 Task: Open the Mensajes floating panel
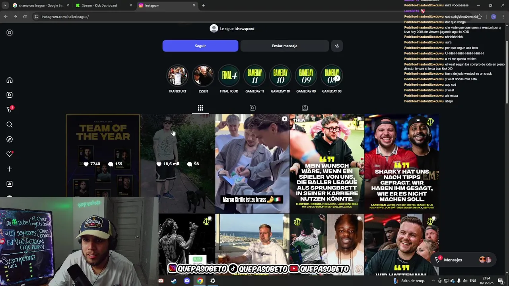[464, 260]
